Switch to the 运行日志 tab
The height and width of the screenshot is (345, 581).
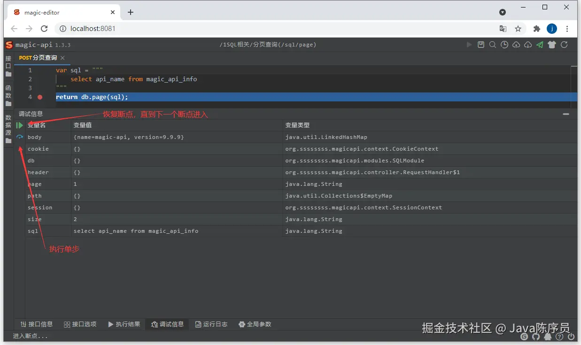click(x=211, y=324)
